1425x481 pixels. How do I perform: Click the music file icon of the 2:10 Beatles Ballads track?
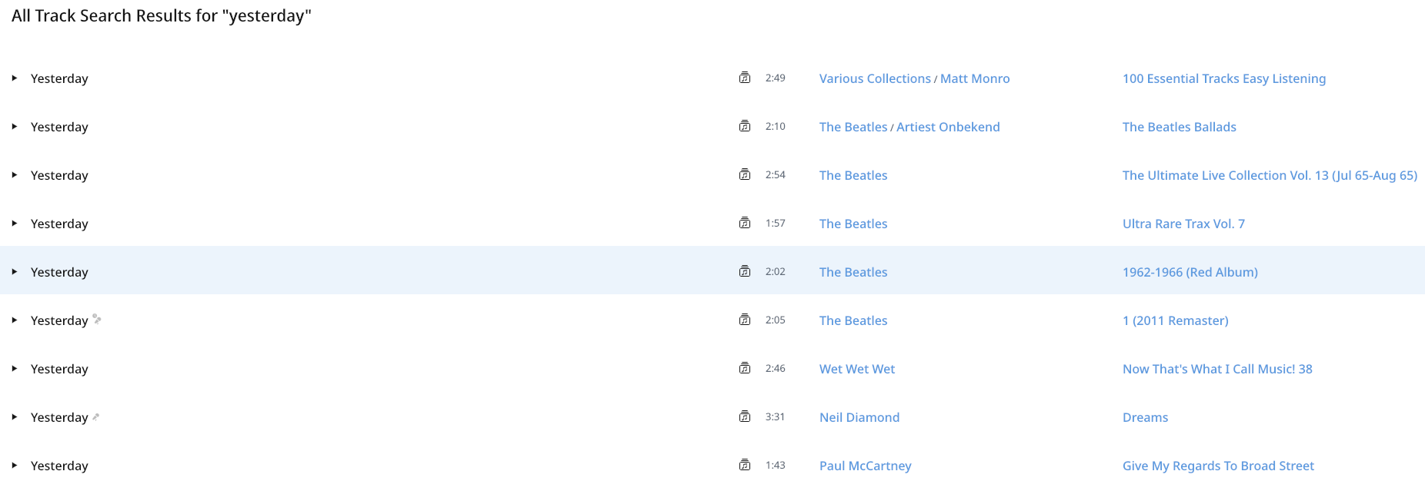[x=745, y=126]
